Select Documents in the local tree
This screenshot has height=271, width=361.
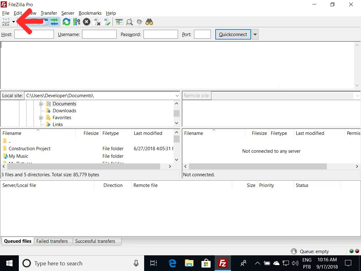coord(64,104)
